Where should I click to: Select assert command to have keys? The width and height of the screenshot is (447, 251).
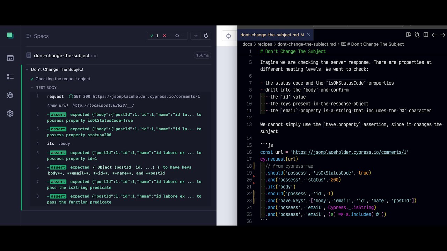click(x=120, y=170)
